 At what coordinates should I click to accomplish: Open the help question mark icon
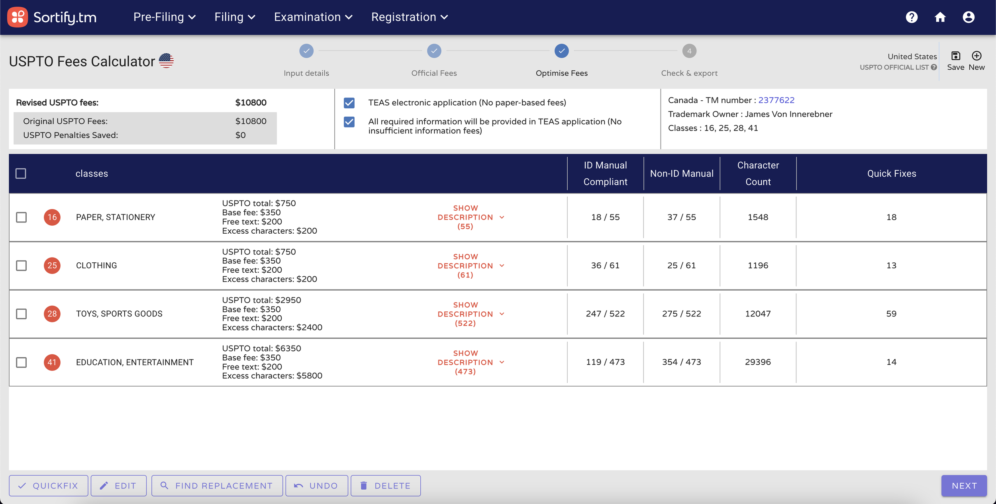(x=912, y=17)
